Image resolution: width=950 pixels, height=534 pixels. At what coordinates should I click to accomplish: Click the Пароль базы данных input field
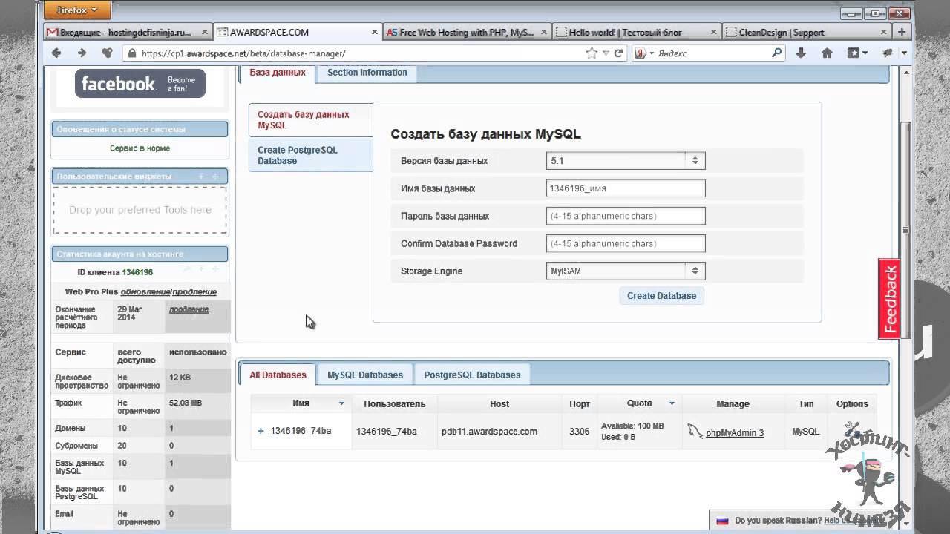coord(626,216)
